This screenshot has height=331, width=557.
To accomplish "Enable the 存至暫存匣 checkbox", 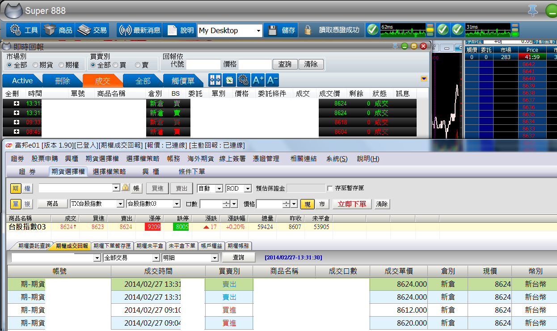I will [x=330, y=188].
